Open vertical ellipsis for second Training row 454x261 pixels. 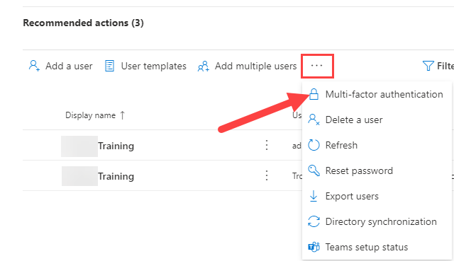point(267,175)
